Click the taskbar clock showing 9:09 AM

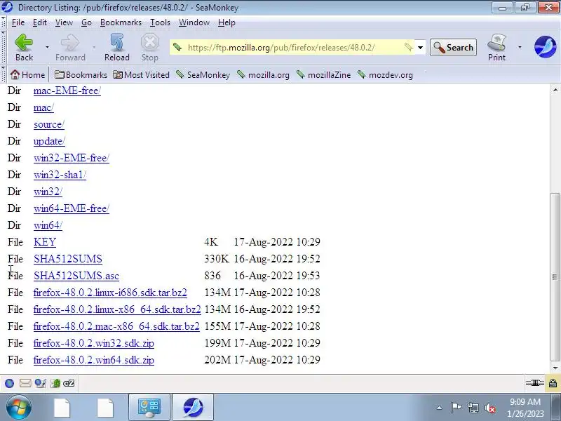pos(525,408)
